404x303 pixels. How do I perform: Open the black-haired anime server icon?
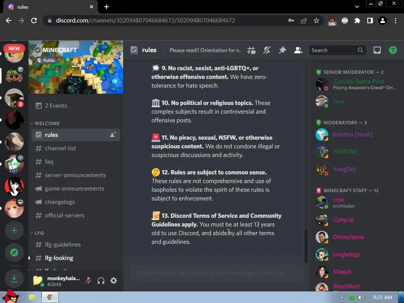pos(14,186)
